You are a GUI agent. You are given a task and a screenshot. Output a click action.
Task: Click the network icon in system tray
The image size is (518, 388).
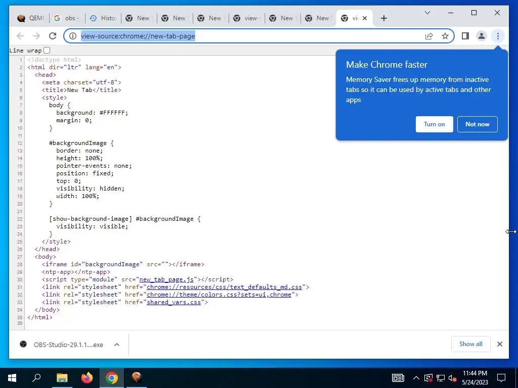point(440,378)
